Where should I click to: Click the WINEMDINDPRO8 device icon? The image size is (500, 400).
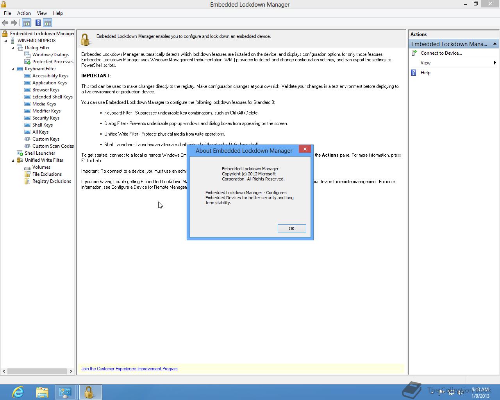point(12,41)
